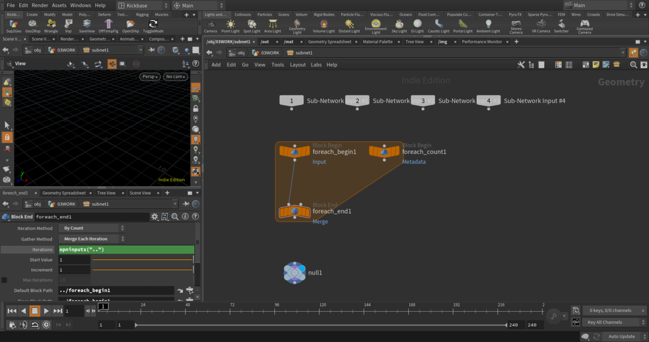Add a Point Light from the shelf
This screenshot has width=649, height=342.
230,26
